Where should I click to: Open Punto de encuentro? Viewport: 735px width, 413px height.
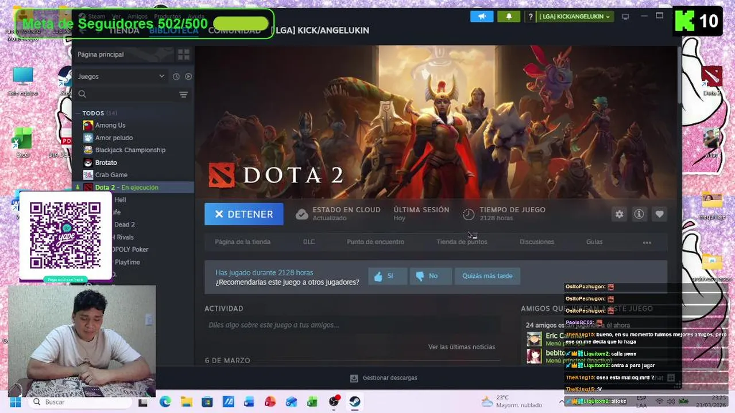(x=376, y=241)
